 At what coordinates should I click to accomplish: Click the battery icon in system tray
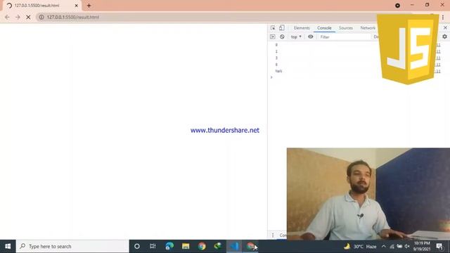pyautogui.click(x=399, y=247)
